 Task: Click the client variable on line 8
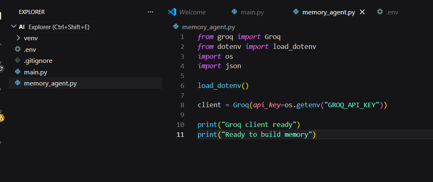210,105
